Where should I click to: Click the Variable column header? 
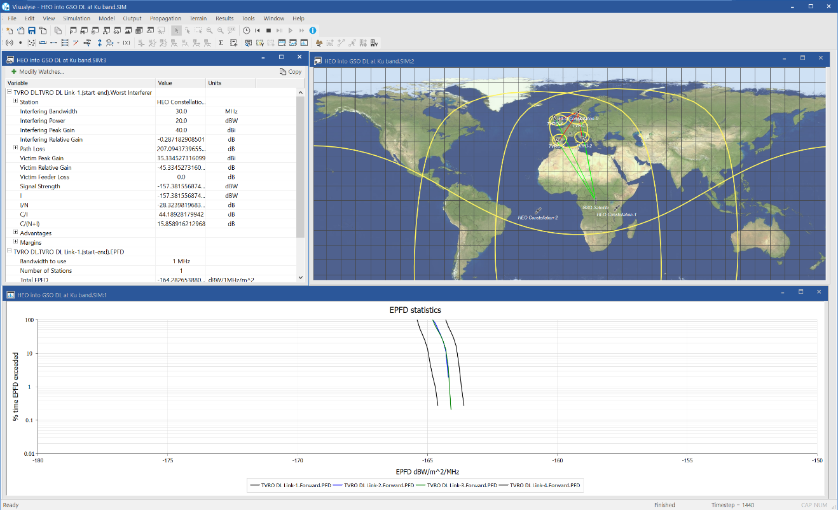tap(80, 83)
